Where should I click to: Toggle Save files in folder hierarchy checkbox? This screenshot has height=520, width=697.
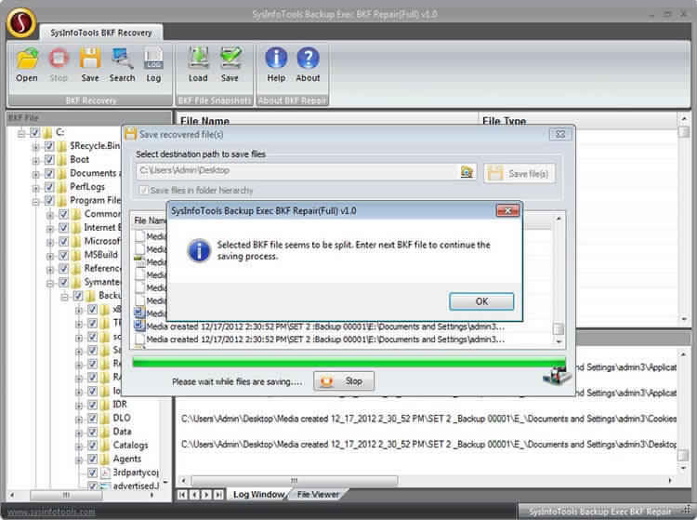tap(143, 191)
